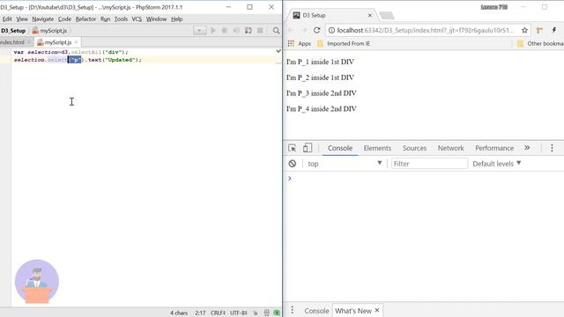Click the orange extension icon in Chrome
The width and height of the screenshot is (564, 317).
point(539,30)
